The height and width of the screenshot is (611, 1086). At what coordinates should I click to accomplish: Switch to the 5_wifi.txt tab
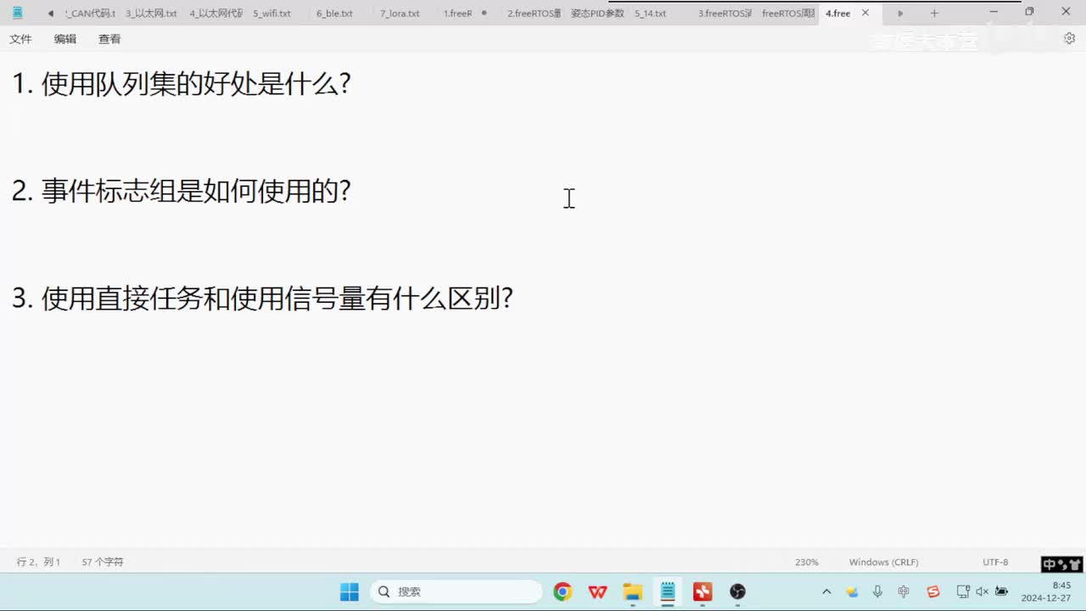[272, 14]
